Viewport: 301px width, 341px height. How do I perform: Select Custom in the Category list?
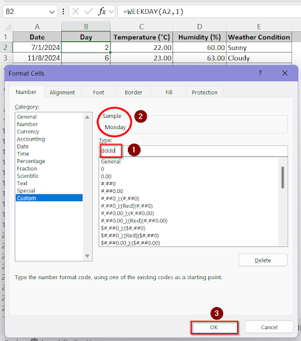pos(49,198)
